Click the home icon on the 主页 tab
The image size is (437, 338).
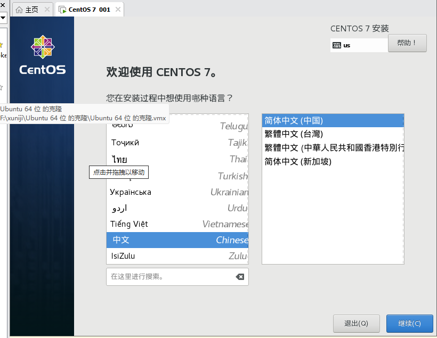19,10
